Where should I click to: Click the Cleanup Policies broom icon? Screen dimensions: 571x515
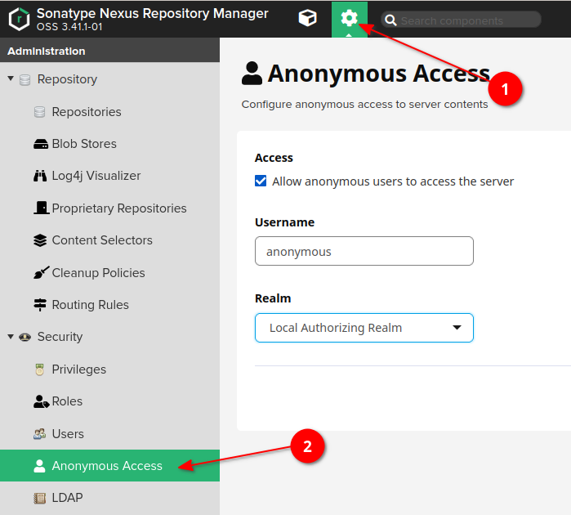41,273
